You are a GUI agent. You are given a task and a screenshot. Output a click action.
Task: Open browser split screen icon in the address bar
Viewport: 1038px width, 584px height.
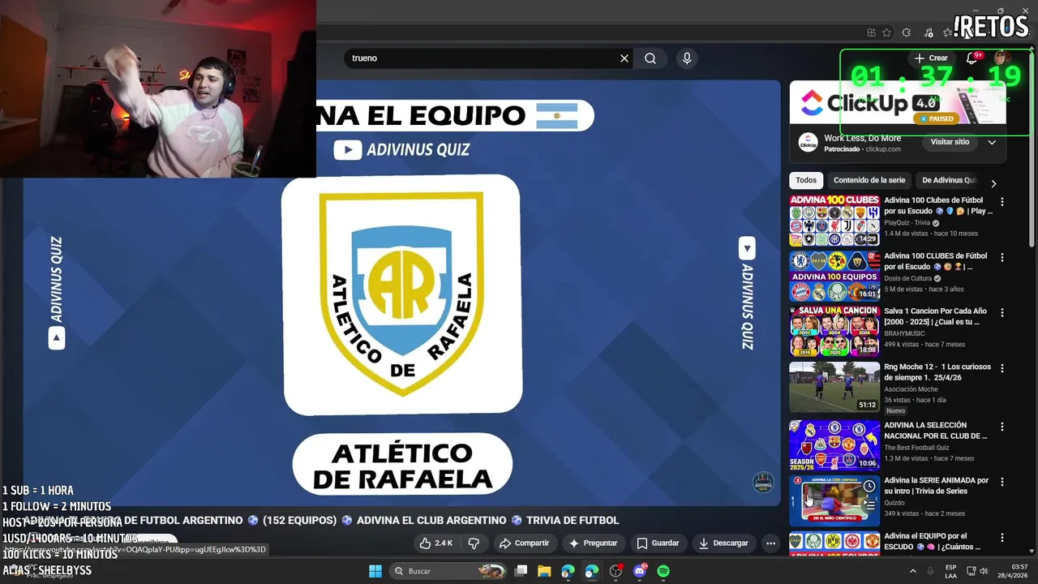click(x=872, y=32)
